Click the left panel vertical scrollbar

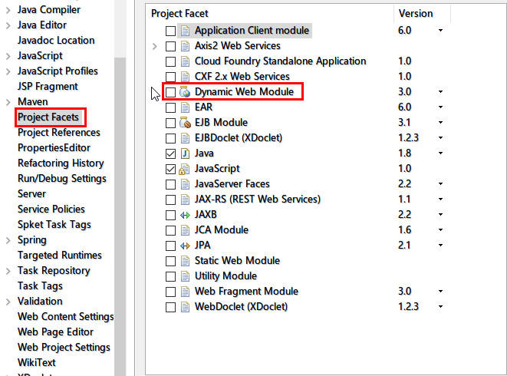tap(120, 215)
